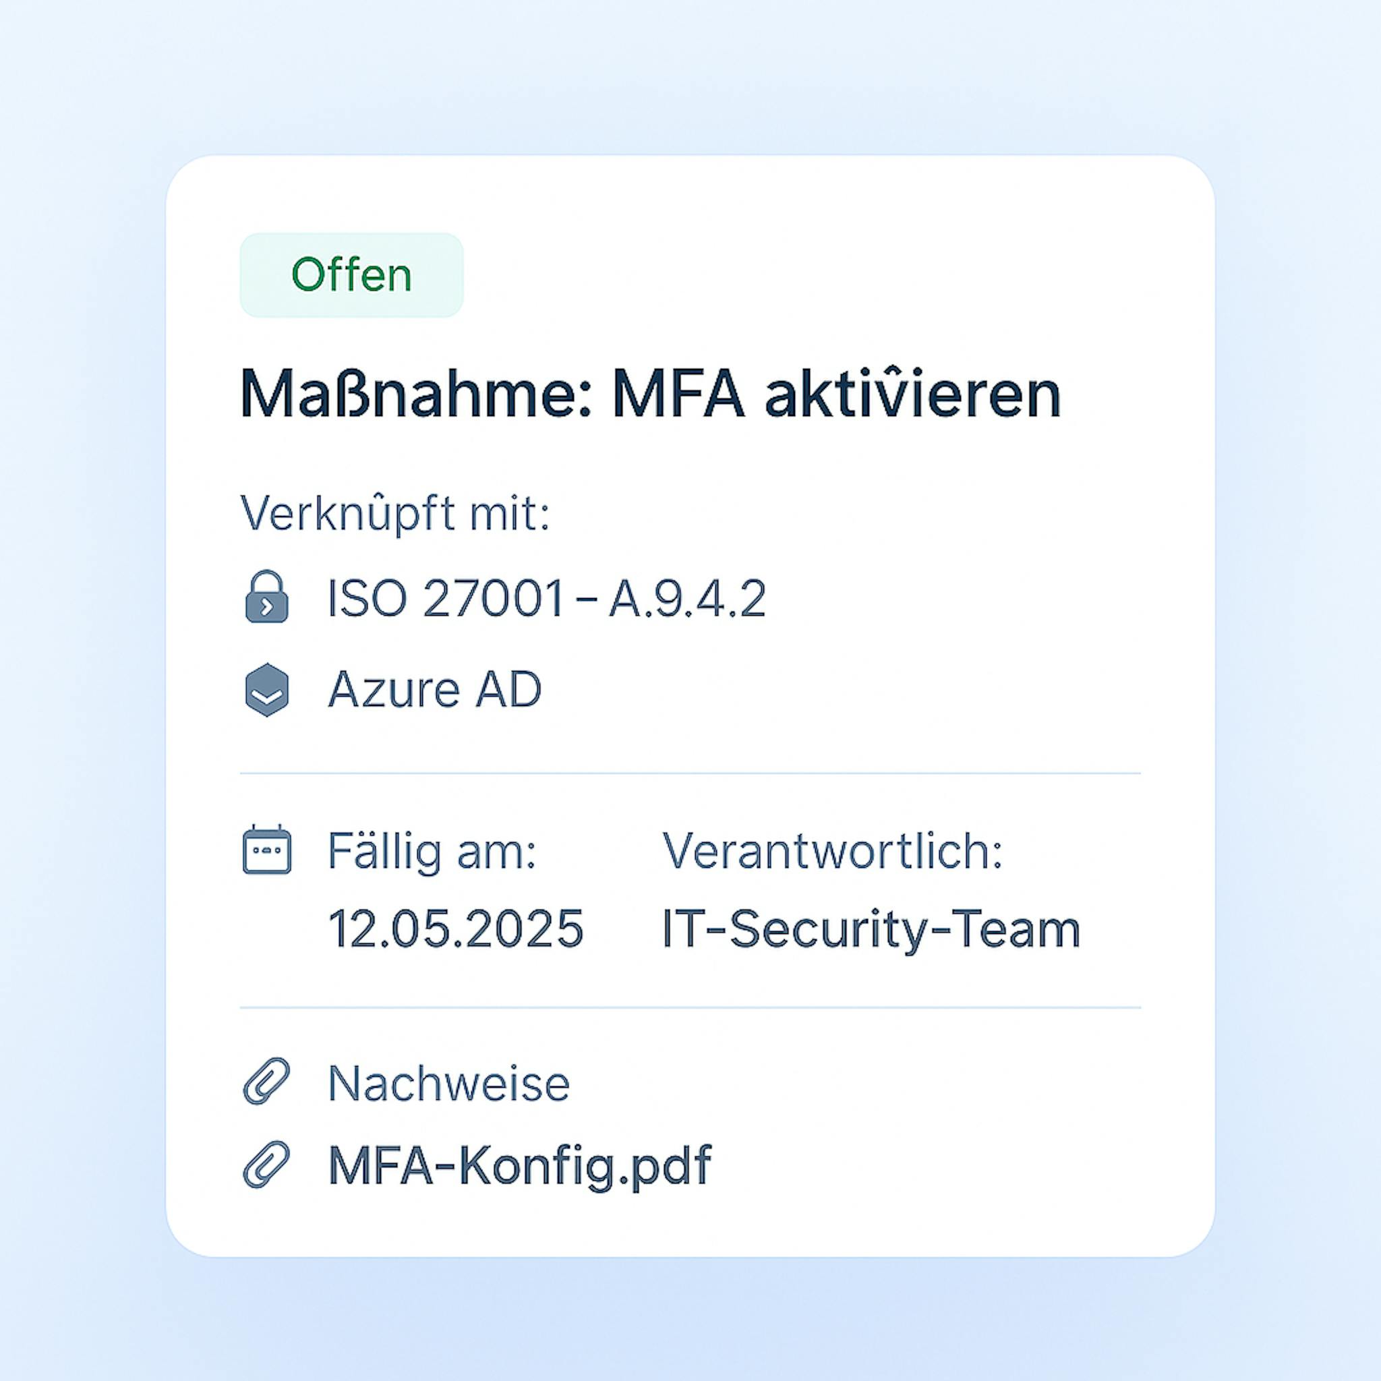Select the due date 12.05.2025
The width and height of the screenshot is (1381, 1381).
coord(455,929)
